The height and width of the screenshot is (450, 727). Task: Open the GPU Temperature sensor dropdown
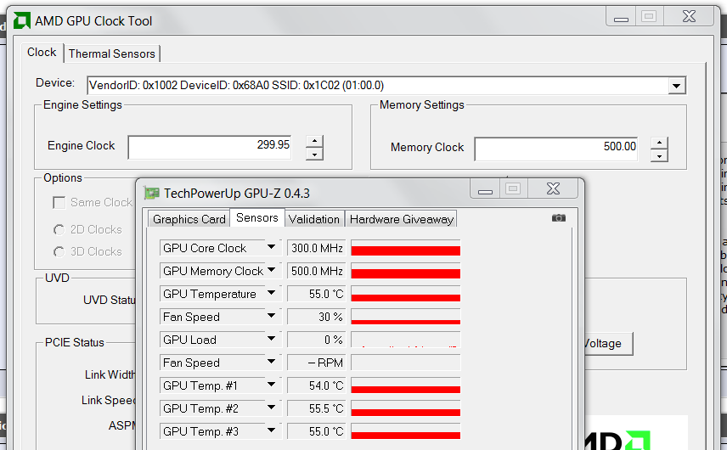coord(271,293)
